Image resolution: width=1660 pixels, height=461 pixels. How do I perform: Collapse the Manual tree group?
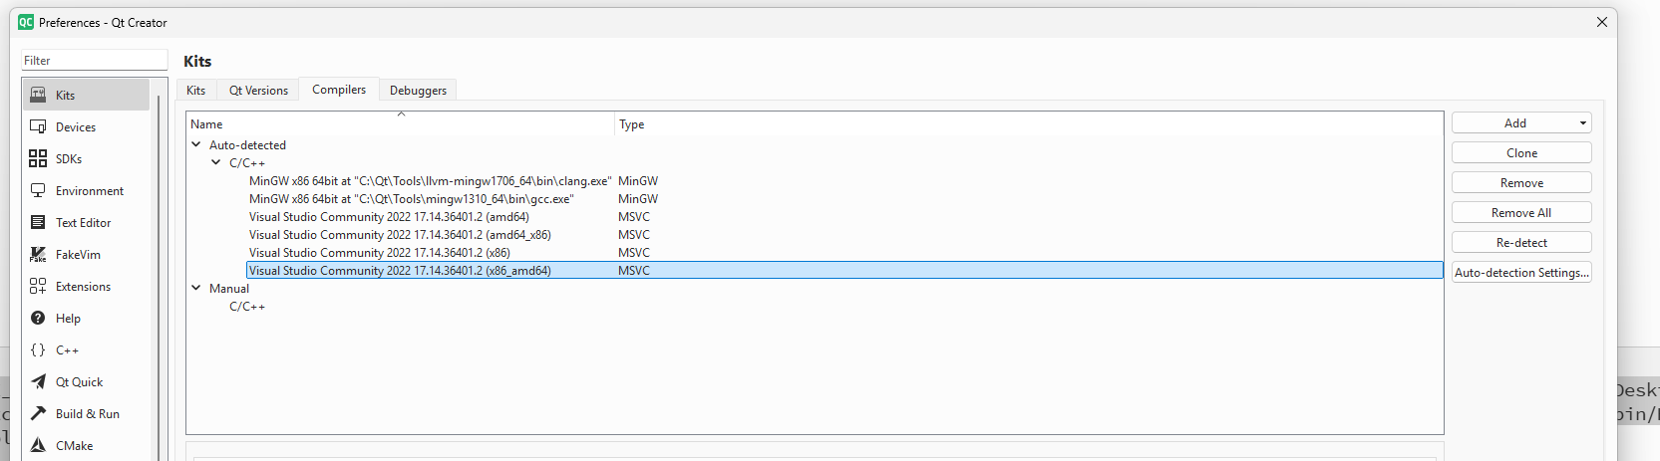[196, 288]
